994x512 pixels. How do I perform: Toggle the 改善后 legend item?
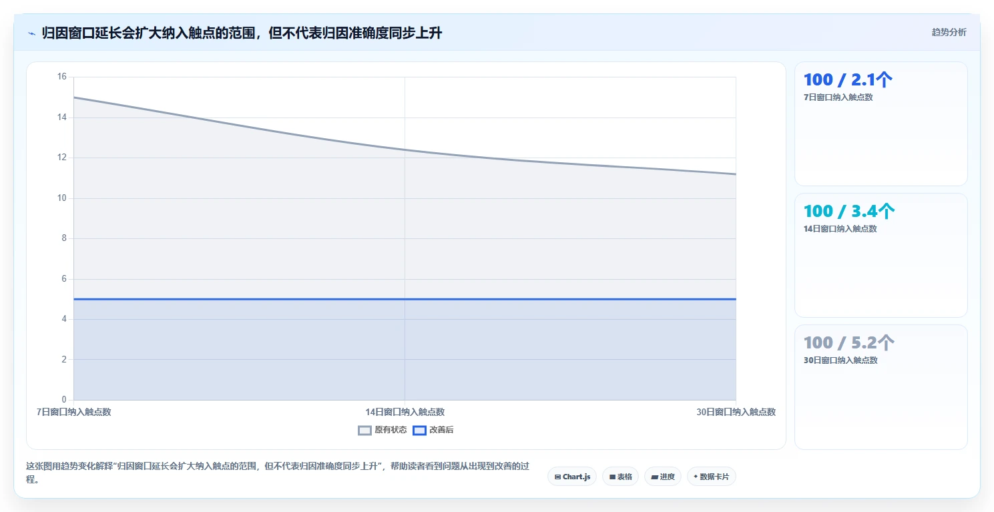point(433,430)
